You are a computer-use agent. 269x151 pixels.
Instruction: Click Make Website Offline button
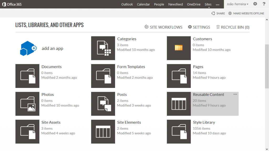tap(246, 13)
